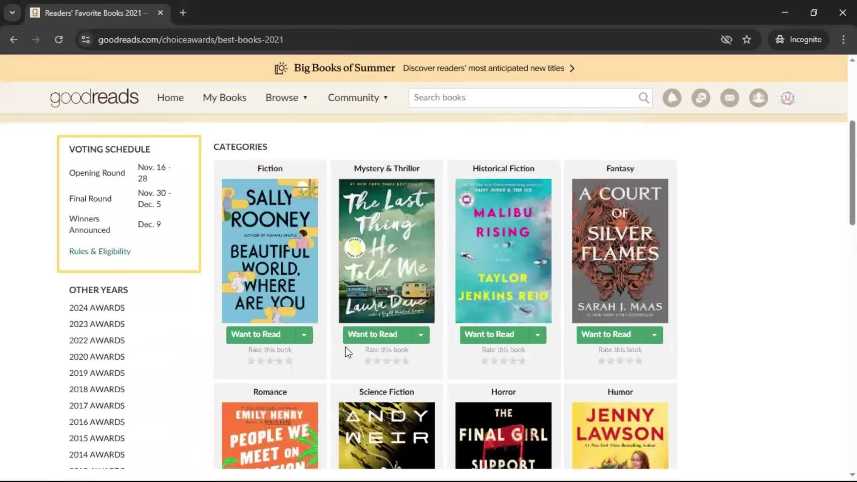The height and width of the screenshot is (482, 857).
Task: Open the Mystery & Thriller category heading
Action: [387, 168]
